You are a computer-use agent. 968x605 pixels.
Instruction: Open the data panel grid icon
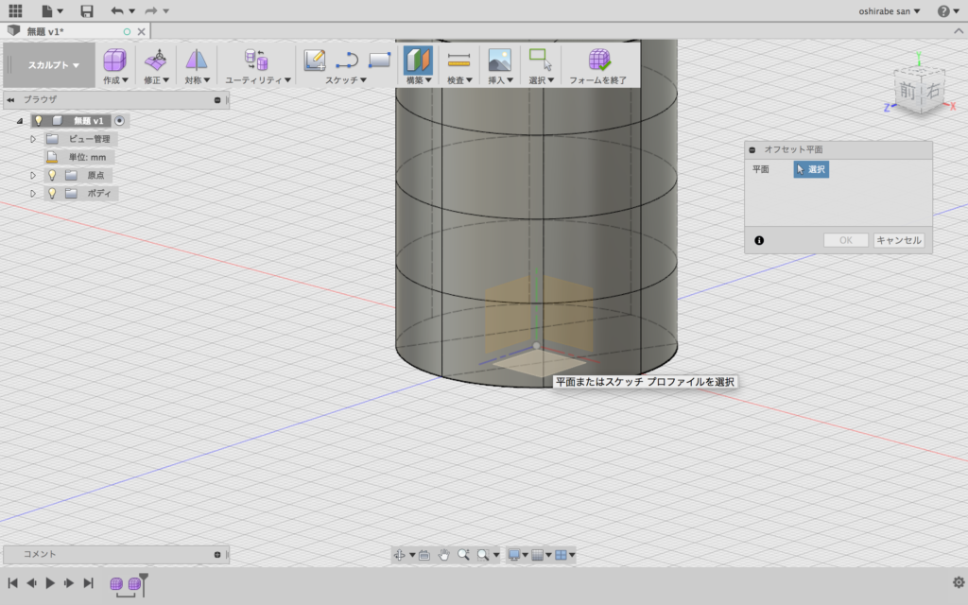pos(15,10)
